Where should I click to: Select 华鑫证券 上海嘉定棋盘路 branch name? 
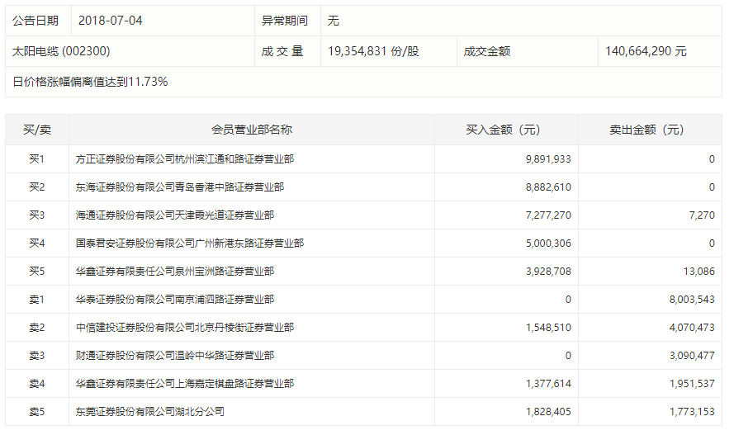pos(184,384)
